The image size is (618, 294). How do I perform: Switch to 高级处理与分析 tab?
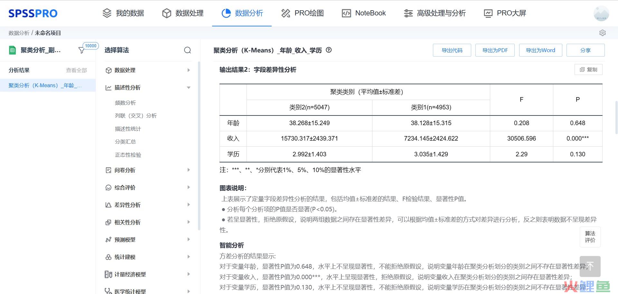tap(435, 13)
